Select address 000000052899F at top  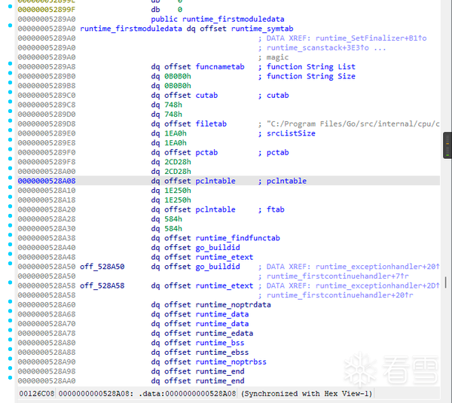pyautogui.click(x=47, y=10)
